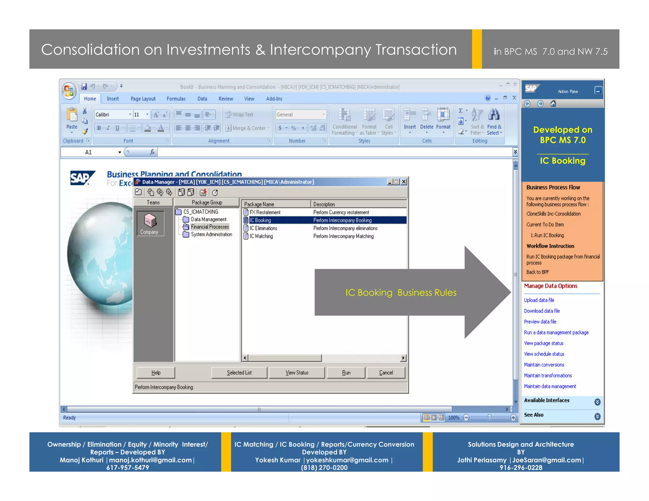This screenshot has width=649, height=501.
Task: Click the Font Color swatch
Action: click(x=161, y=128)
